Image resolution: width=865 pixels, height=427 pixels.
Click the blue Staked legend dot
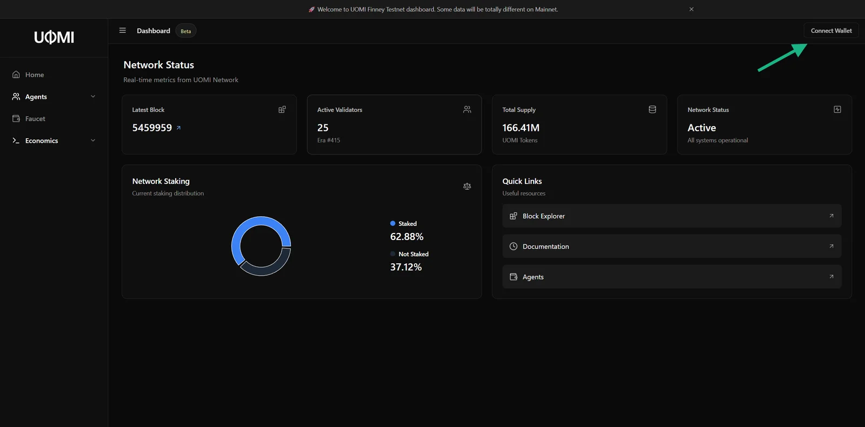point(393,223)
